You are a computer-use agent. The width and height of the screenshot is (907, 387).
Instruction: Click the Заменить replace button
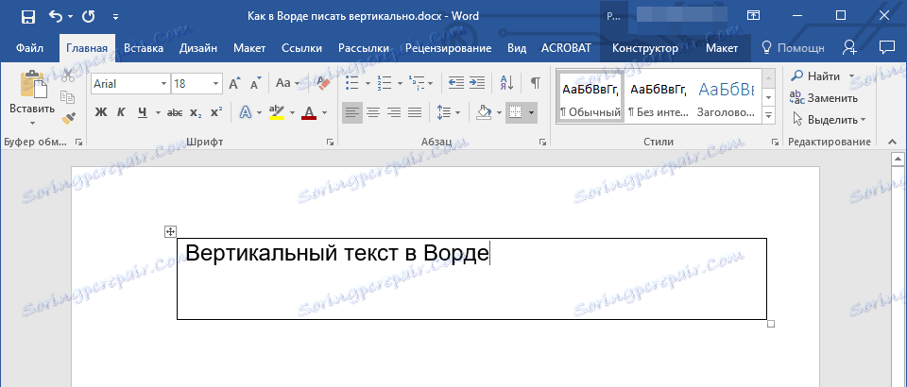point(824,97)
